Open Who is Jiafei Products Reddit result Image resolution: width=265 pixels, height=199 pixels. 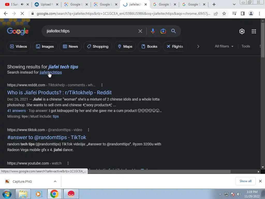pos(59,93)
